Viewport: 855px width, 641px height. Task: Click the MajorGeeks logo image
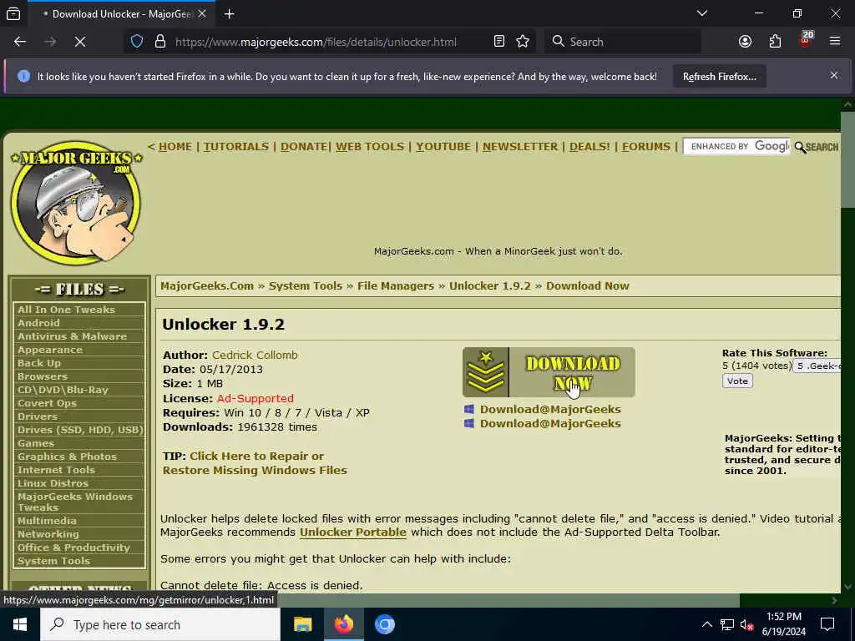[76, 202]
